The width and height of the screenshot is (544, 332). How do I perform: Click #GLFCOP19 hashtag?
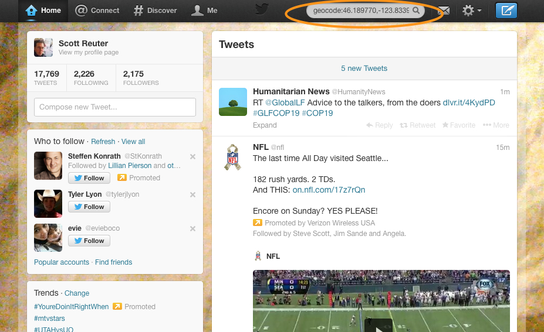pos(276,113)
